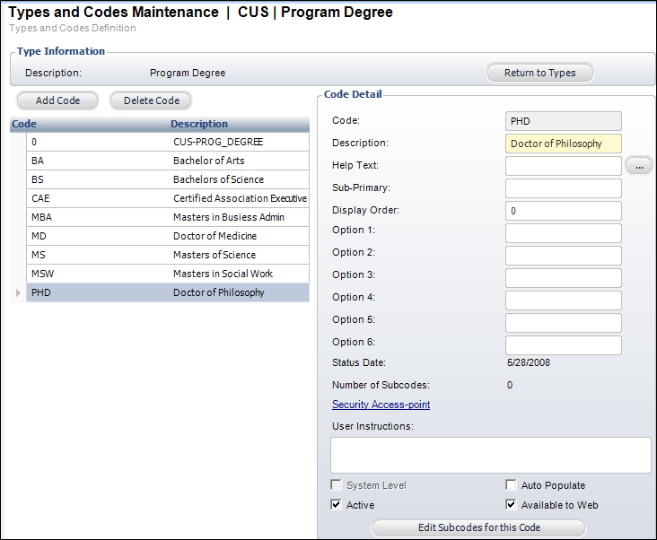
Task: Click the Add Code button
Action: pos(57,100)
